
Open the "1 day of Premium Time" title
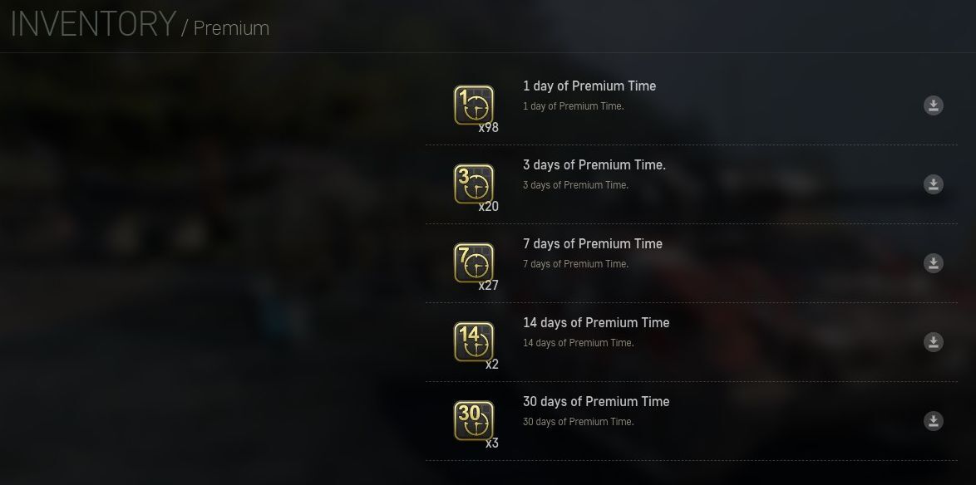(x=589, y=86)
